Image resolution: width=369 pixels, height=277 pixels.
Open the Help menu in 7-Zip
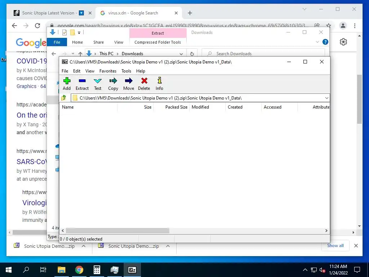(141, 71)
